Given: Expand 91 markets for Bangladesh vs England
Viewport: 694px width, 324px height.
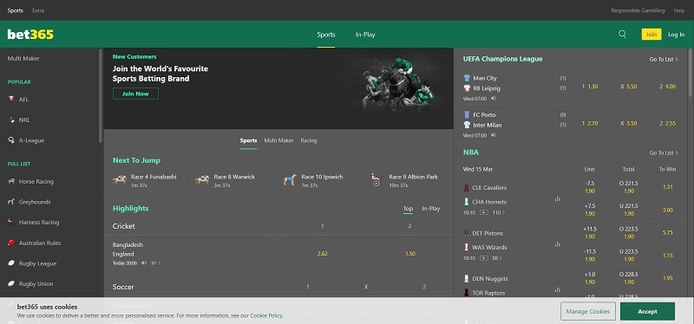Looking at the screenshot, I should click(156, 263).
